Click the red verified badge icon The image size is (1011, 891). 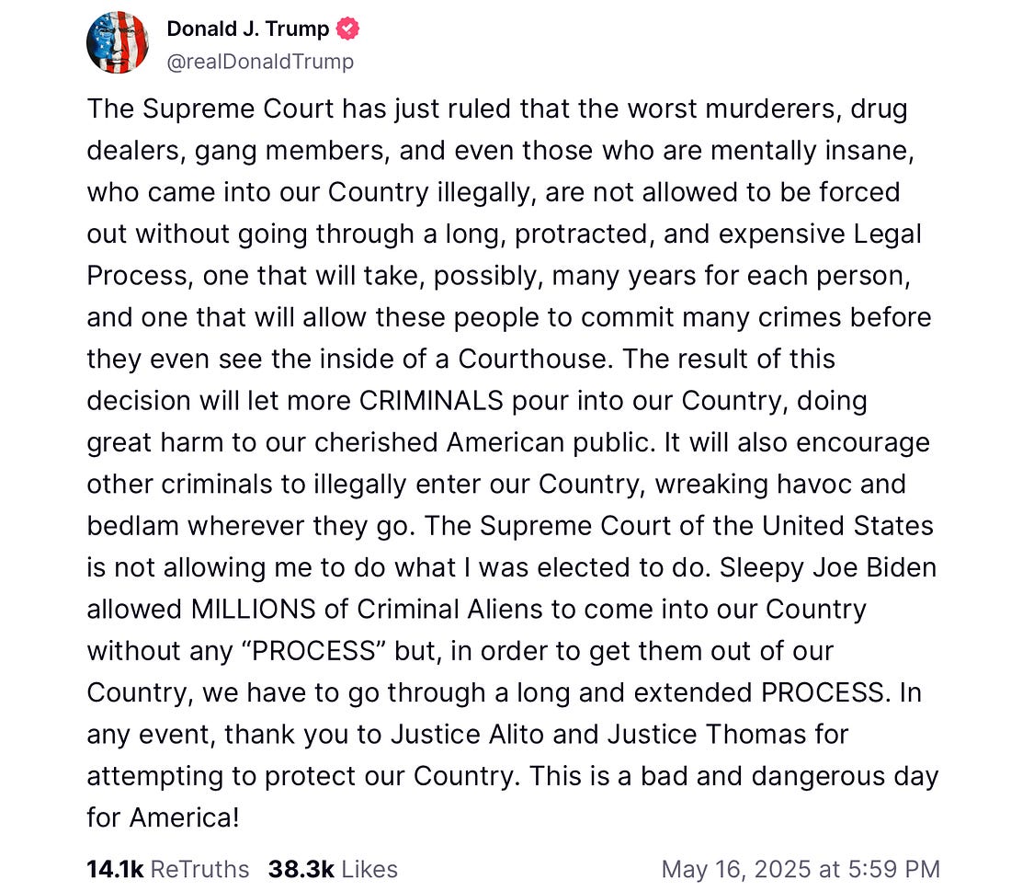coord(348,29)
